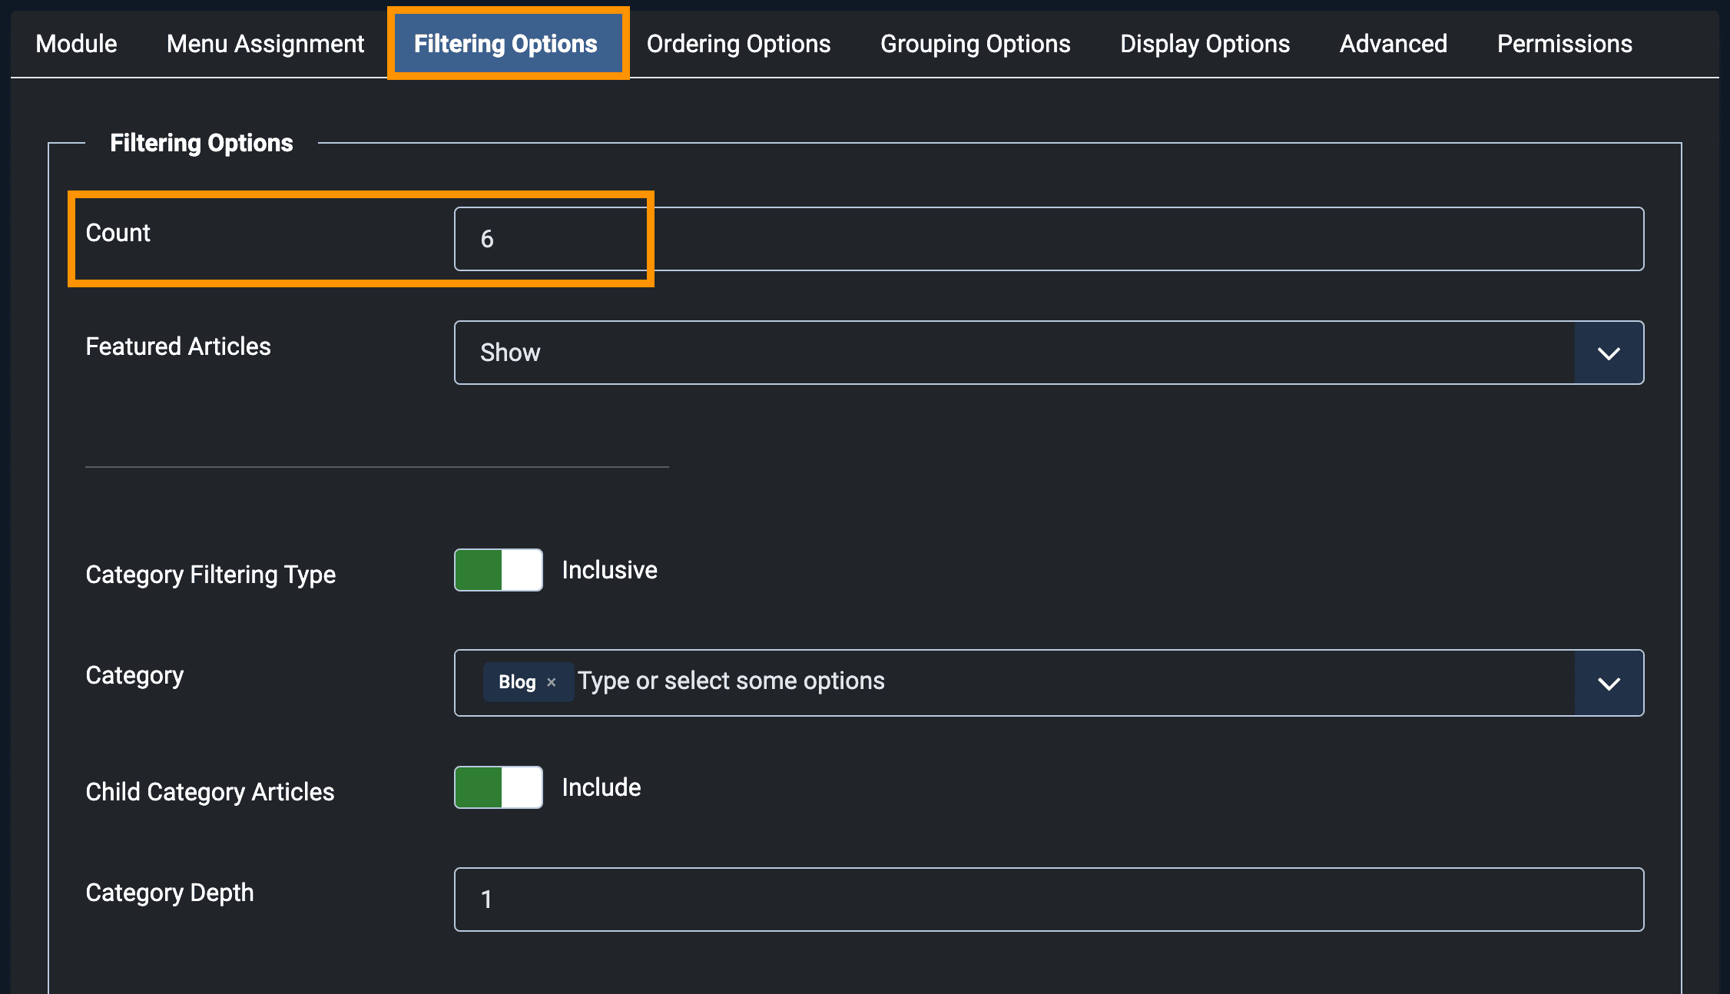Click the Filtering Options fieldset heading
The image size is (1730, 994).
tap(201, 143)
